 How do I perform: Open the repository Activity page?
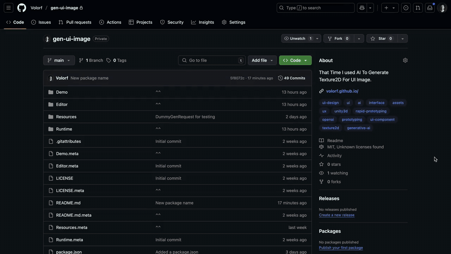[x=334, y=156]
